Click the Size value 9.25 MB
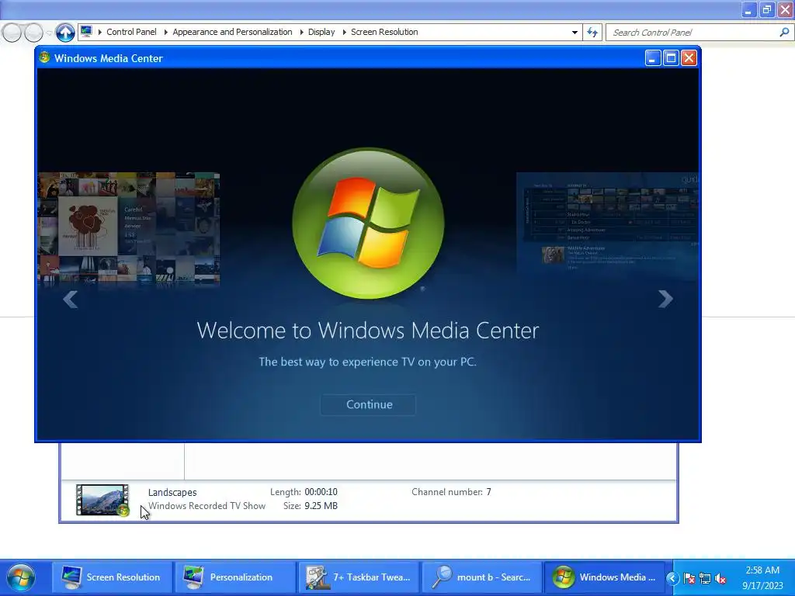 (x=321, y=506)
